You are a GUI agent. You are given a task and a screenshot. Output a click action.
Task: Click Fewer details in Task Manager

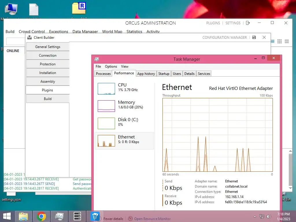(113, 219)
